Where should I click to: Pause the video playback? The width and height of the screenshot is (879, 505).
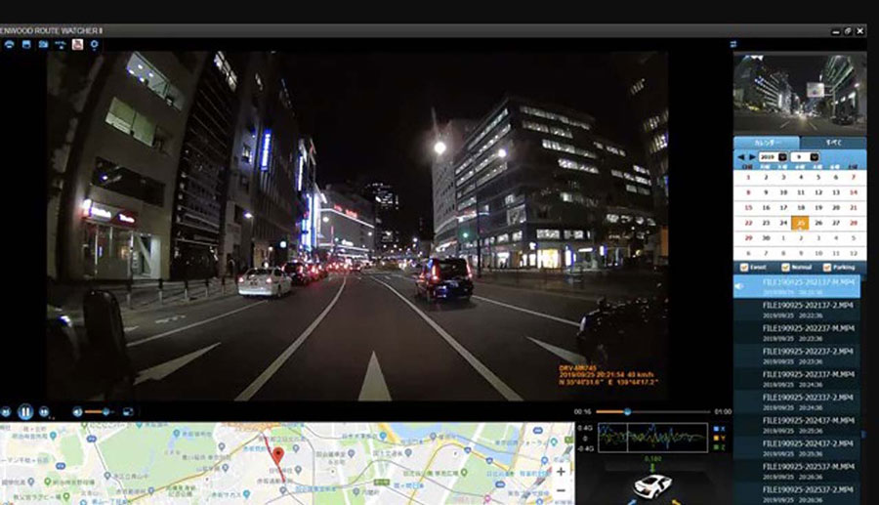25,412
